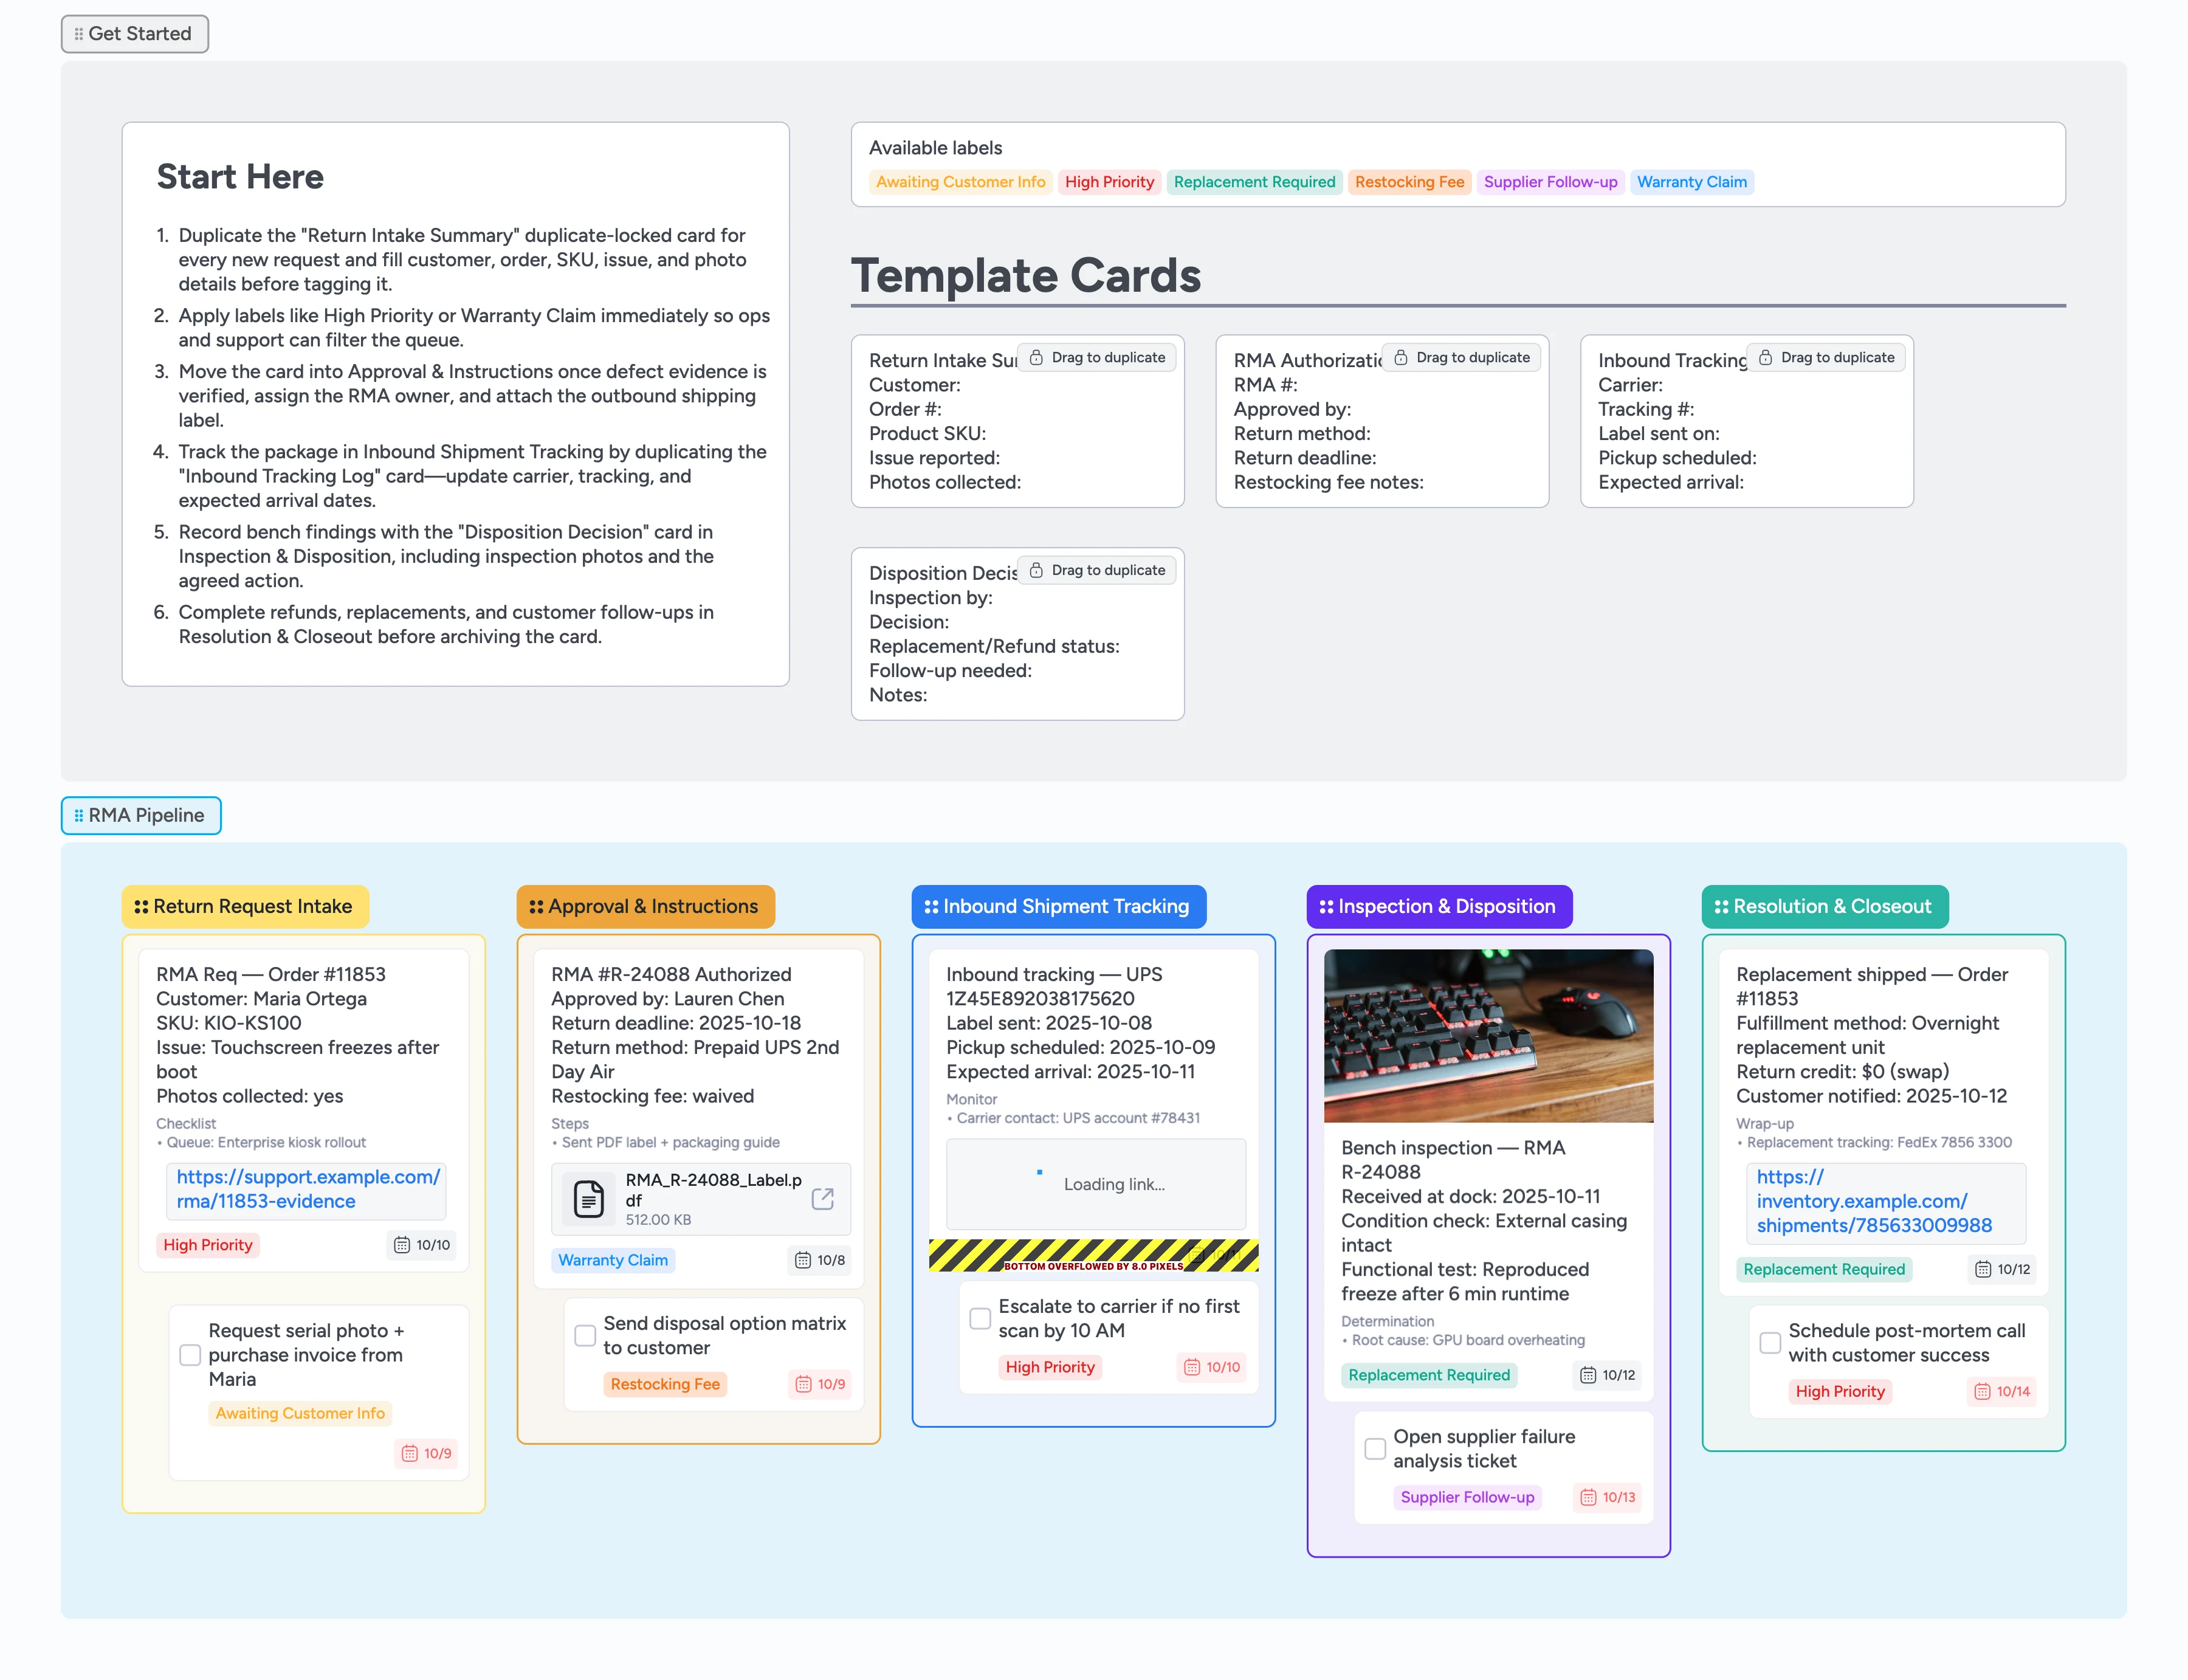The image size is (2188, 1680).
Task: Select the RMA Pipeline section header
Action: pyautogui.click(x=147, y=815)
